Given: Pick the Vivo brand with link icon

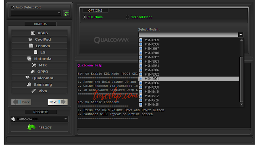Looking at the screenshot, I should [x=40, y=91].
